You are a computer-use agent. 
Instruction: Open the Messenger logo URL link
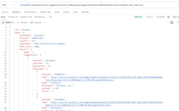pyautogui.click(x=107, y=102)
